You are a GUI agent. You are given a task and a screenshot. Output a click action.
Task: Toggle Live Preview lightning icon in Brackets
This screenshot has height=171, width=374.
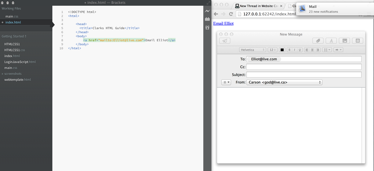(207, 11)
